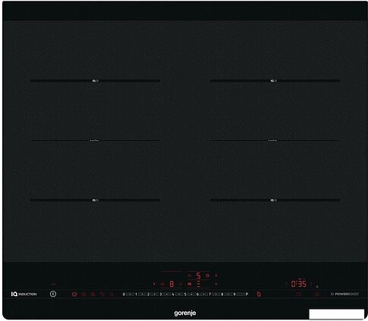This screenshot has height=321, width=368.
Task: Tap the IQ marker on rear right zone
Action: pos(274,81)
